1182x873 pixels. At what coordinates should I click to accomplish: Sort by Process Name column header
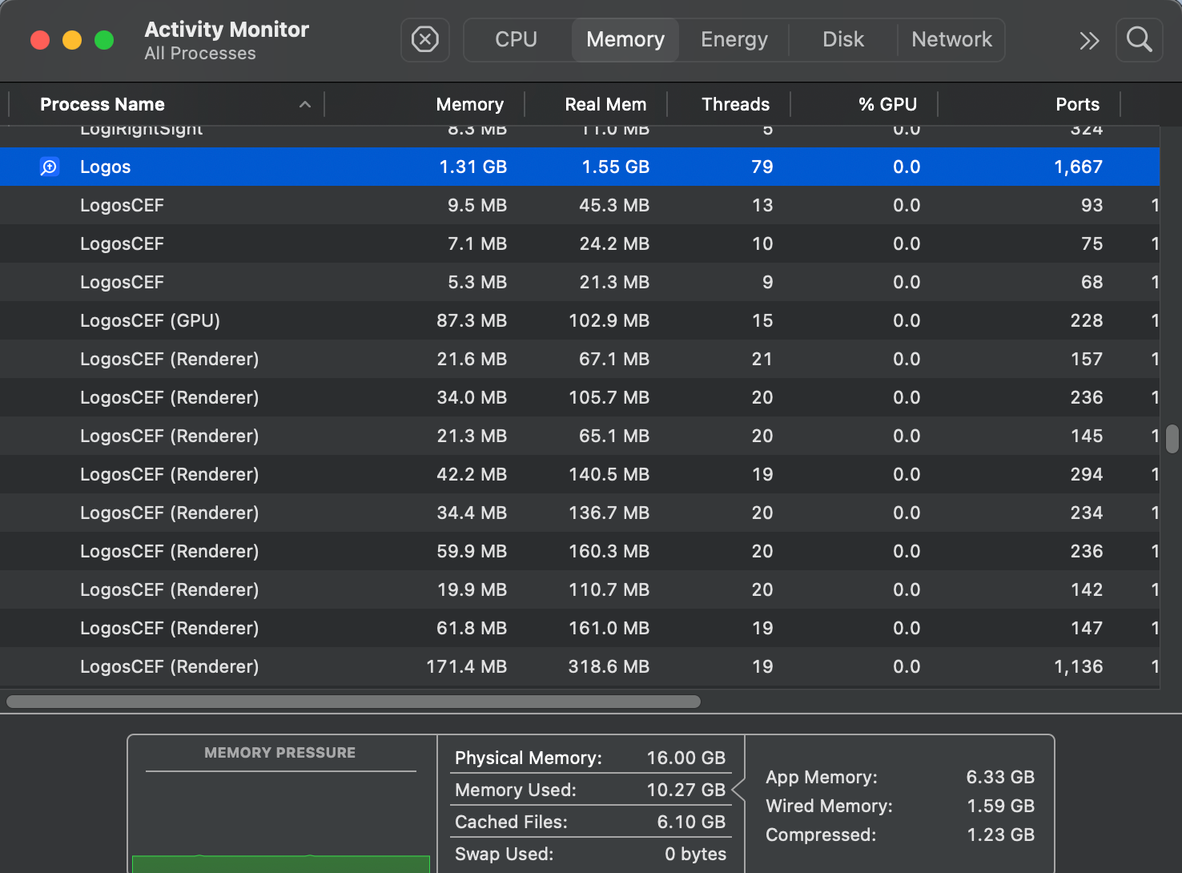point(103,104)
